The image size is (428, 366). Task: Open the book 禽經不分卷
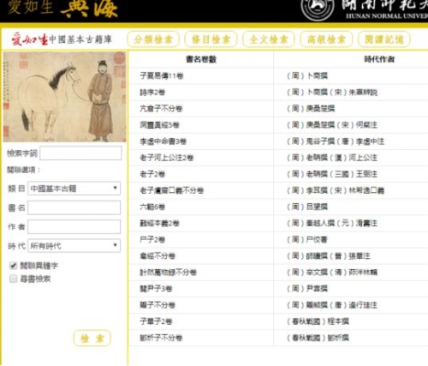point(158,256)
